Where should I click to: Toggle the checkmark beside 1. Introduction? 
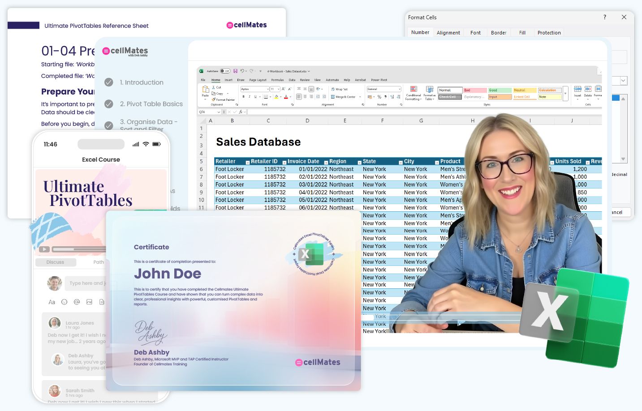click(x=108, y=82)
